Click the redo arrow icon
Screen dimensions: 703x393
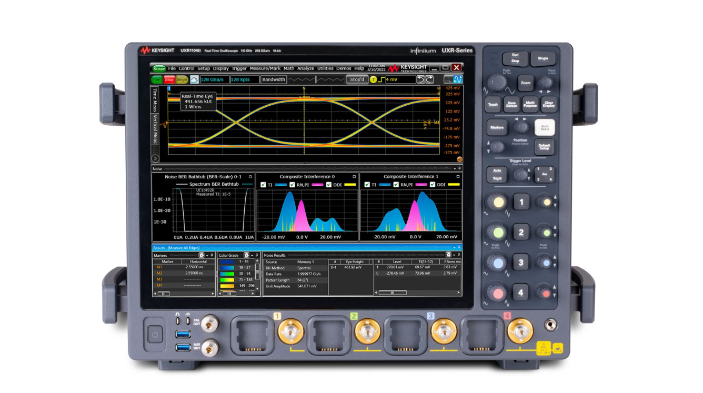point(429,79)
